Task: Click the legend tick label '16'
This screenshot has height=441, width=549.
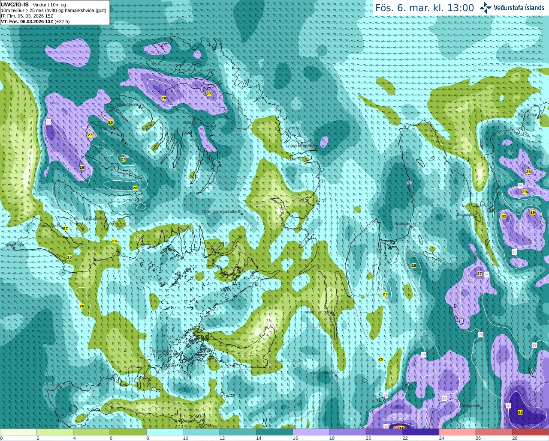Action: point(295,438)
